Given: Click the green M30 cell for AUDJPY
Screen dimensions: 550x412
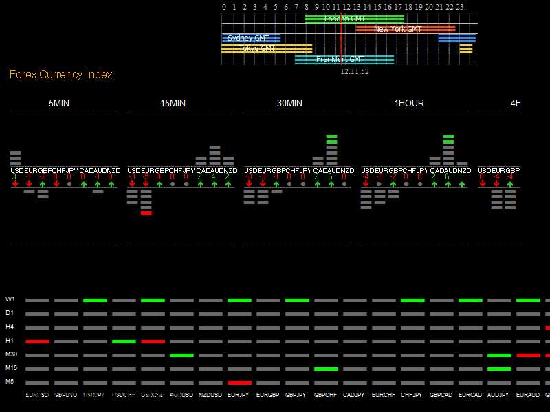Looking at the screenshot, I should [x=500, y=355].
